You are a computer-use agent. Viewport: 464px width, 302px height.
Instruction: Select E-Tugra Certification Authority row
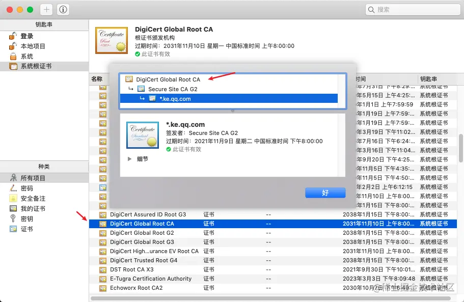pyautogui.click(x=273, y=279)
